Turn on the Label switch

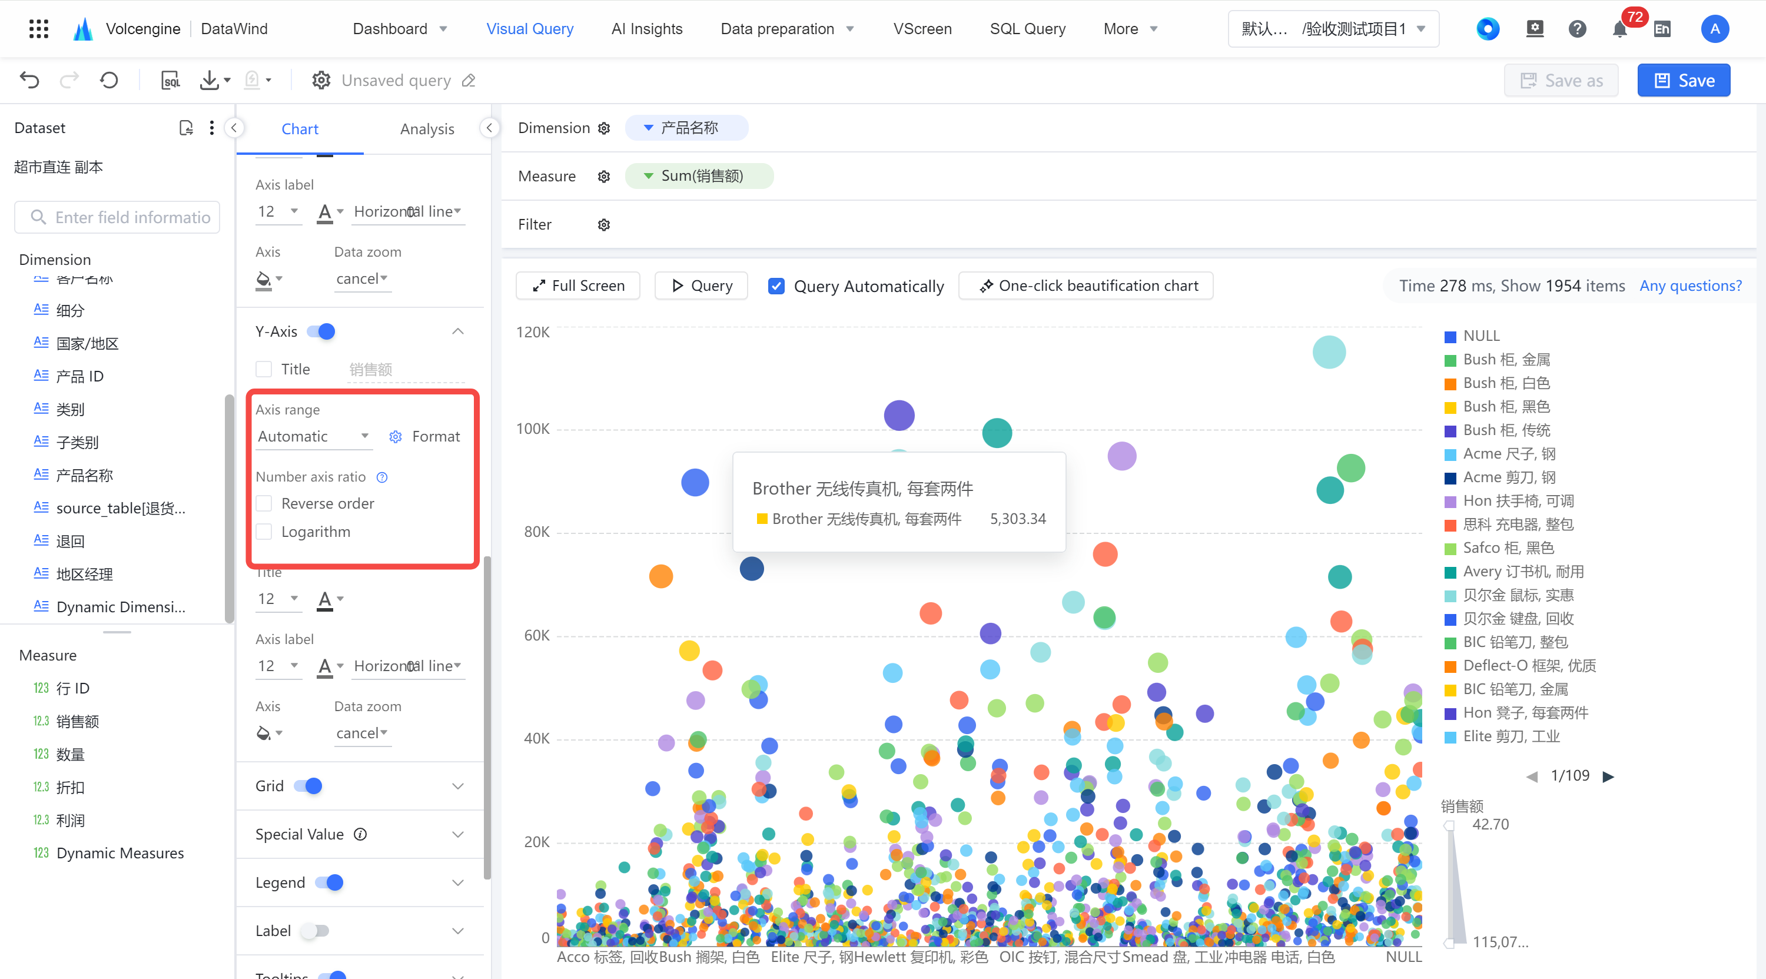tap(316, 931)
